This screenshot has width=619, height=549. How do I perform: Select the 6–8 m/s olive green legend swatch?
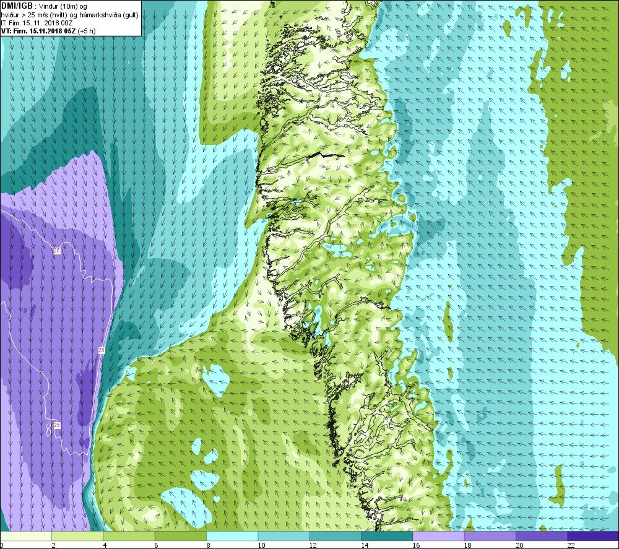[x=181, y=536]
